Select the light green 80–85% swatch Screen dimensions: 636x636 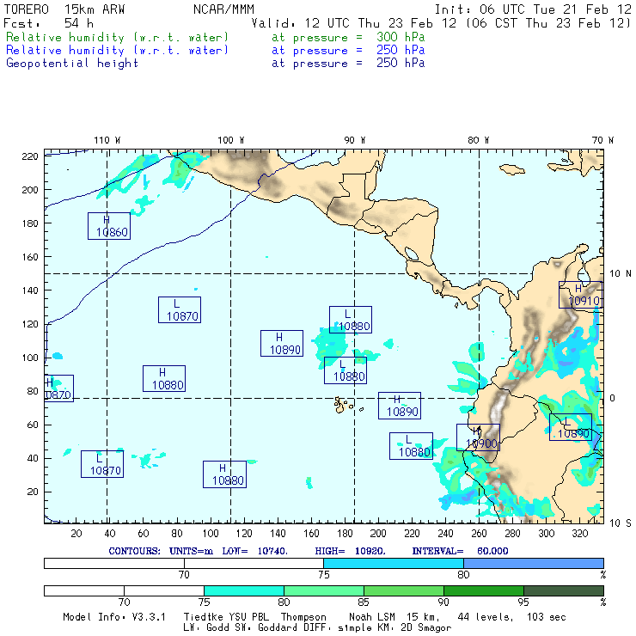324,590
